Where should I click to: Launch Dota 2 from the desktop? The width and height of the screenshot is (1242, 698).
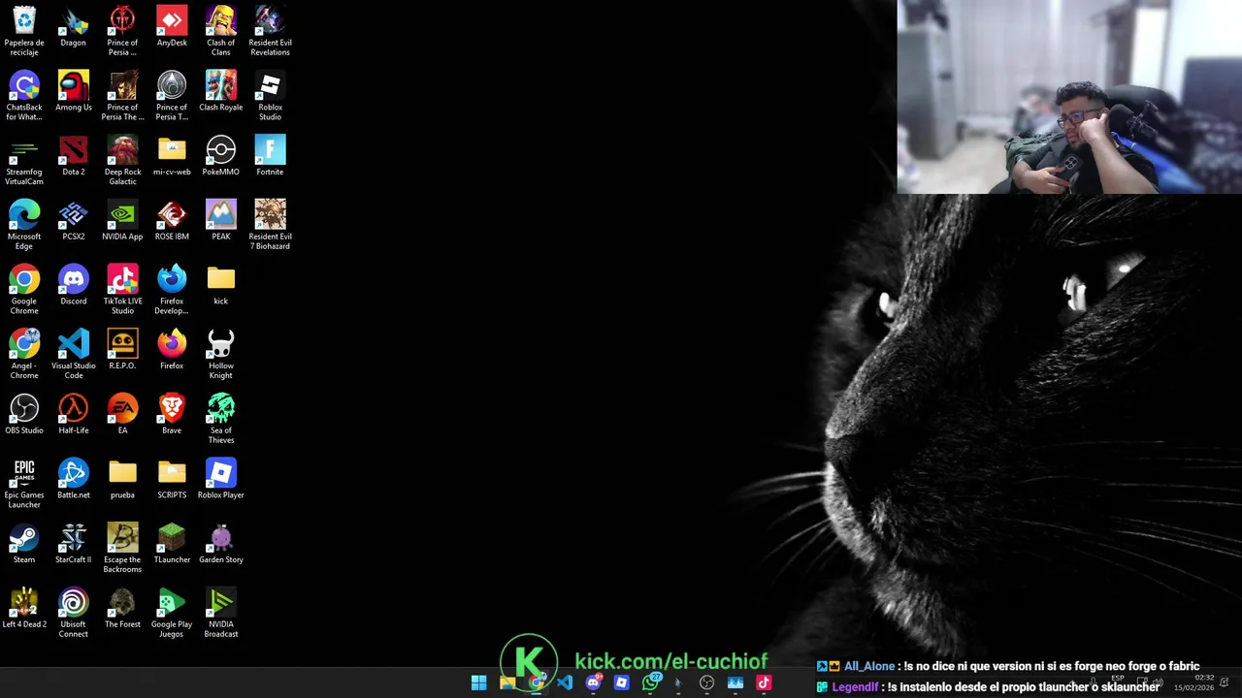tap(74, 156)
